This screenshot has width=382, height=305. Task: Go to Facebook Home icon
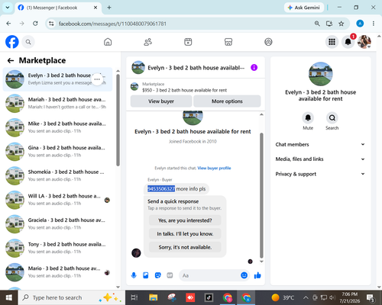click(x=108, y=42)
